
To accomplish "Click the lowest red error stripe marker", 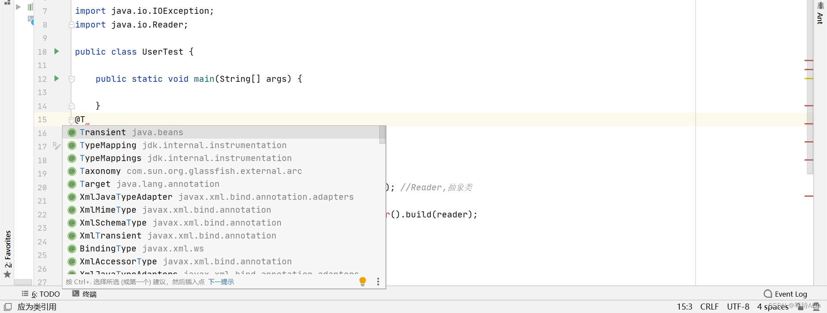I will (x=809, y=196).
